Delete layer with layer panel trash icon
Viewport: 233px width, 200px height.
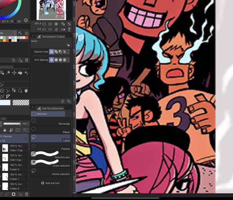26,194
